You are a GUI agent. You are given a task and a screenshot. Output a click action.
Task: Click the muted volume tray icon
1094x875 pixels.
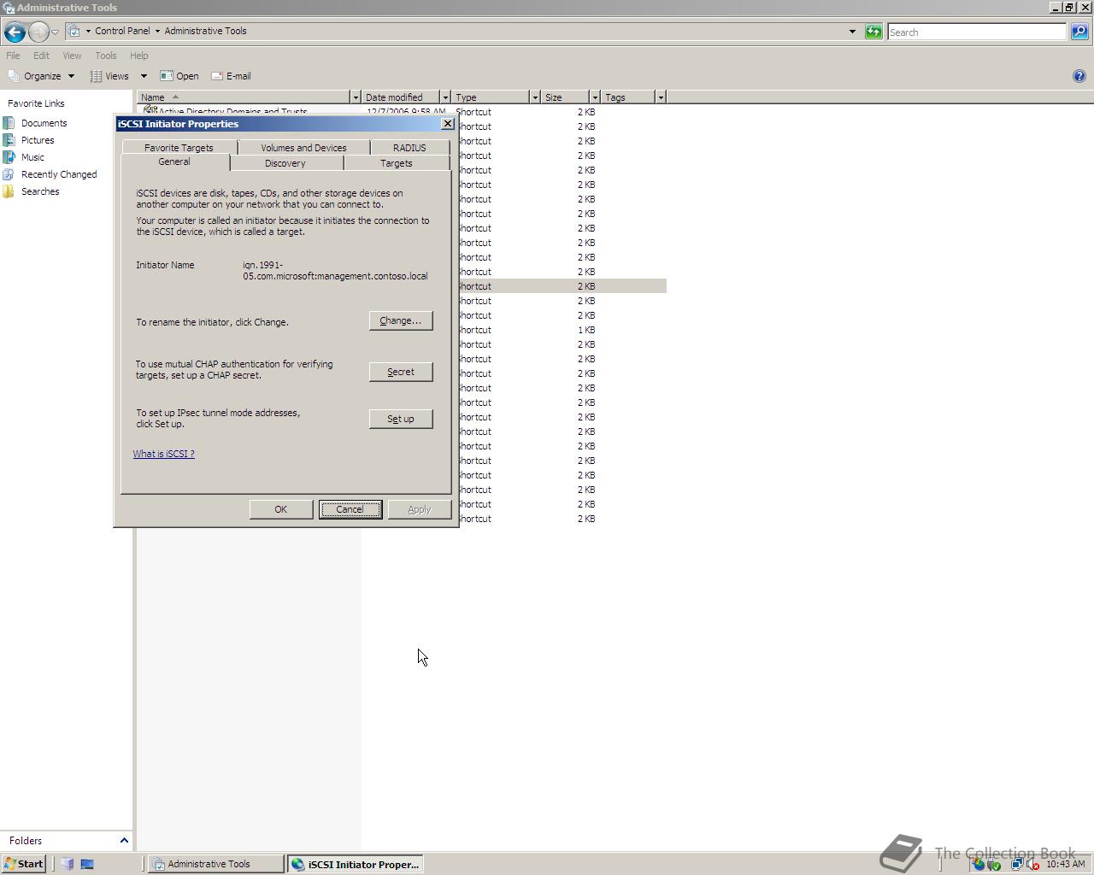coord(1032,865)
